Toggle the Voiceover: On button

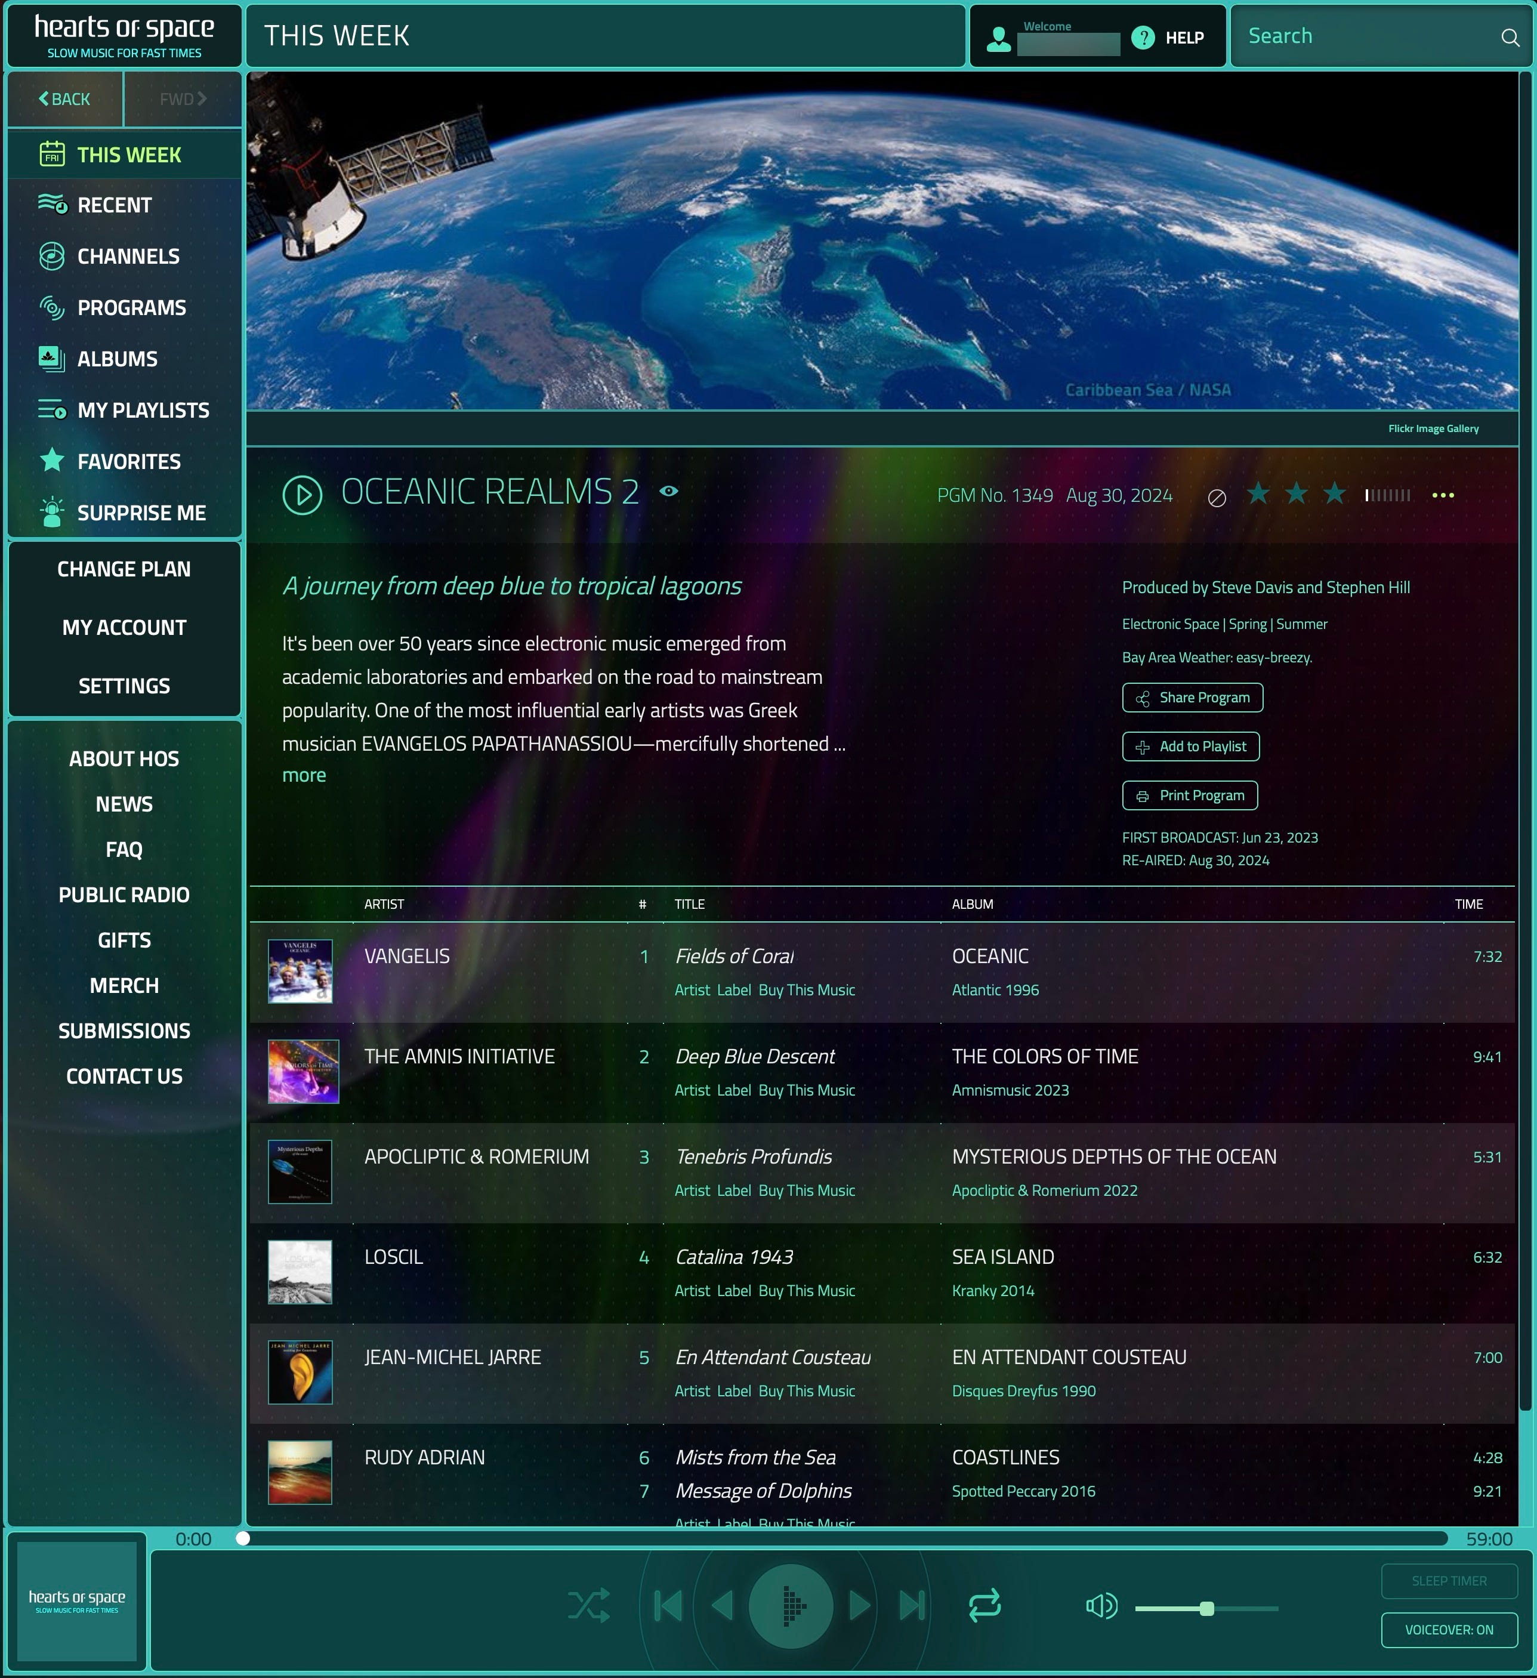pos(1449,1630)
